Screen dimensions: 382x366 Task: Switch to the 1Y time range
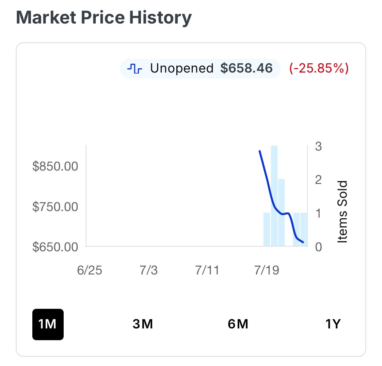[x=333, y=324]
